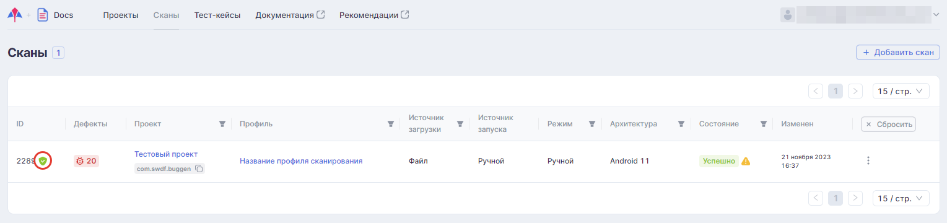The image size is (947, 223).
Task: Click the filter icon in the Режим column
Action: pyautogui.click(x=592, y=124)
